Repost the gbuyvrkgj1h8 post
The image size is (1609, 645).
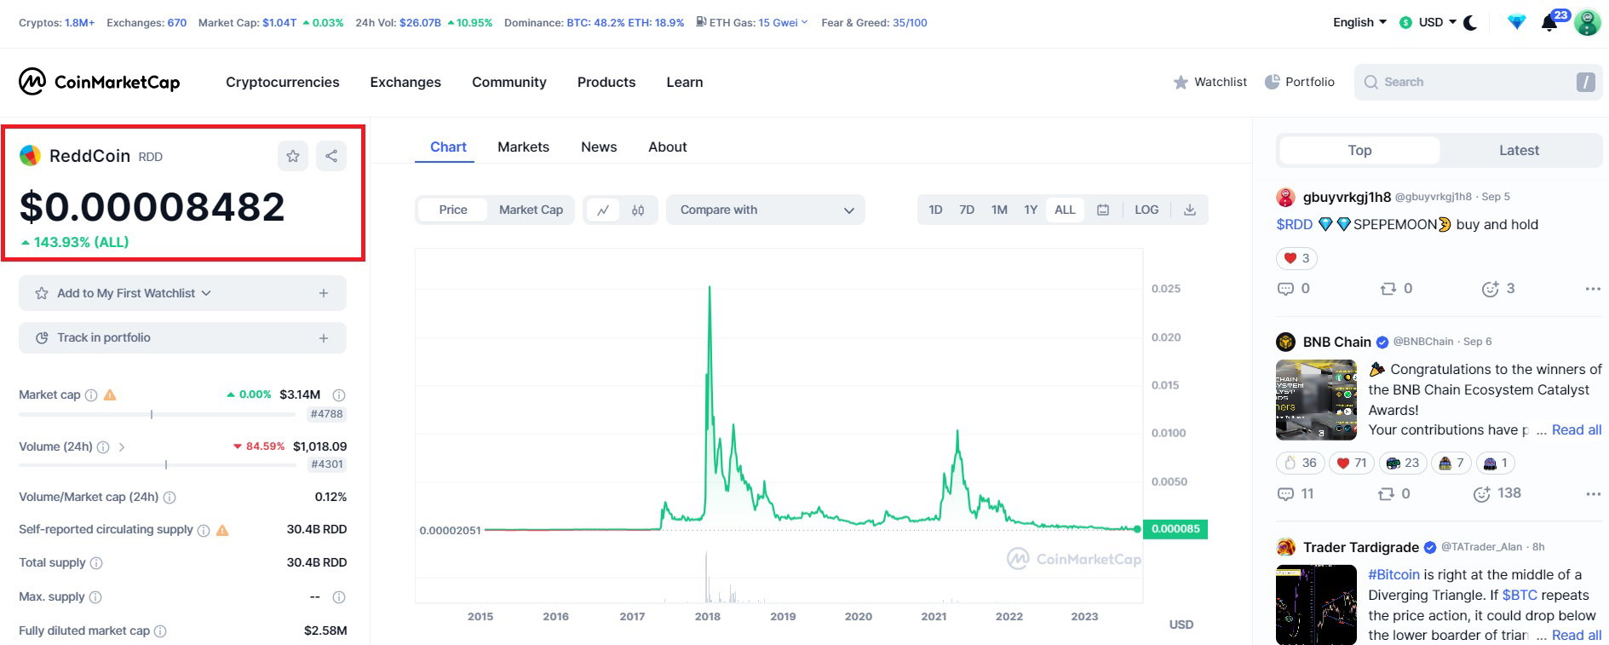(x=1388, y=289)
